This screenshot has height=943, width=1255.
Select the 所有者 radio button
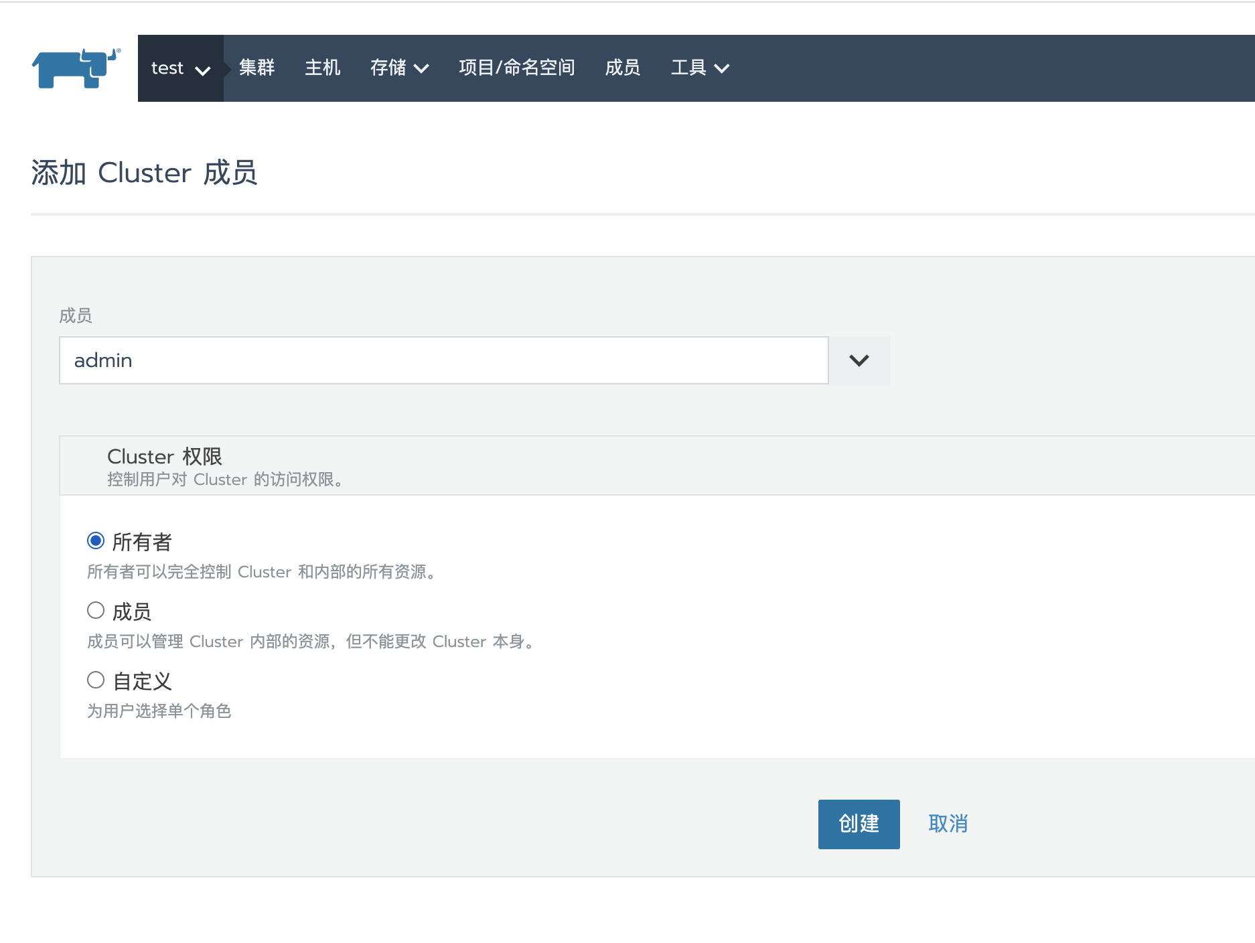point(96,540)
